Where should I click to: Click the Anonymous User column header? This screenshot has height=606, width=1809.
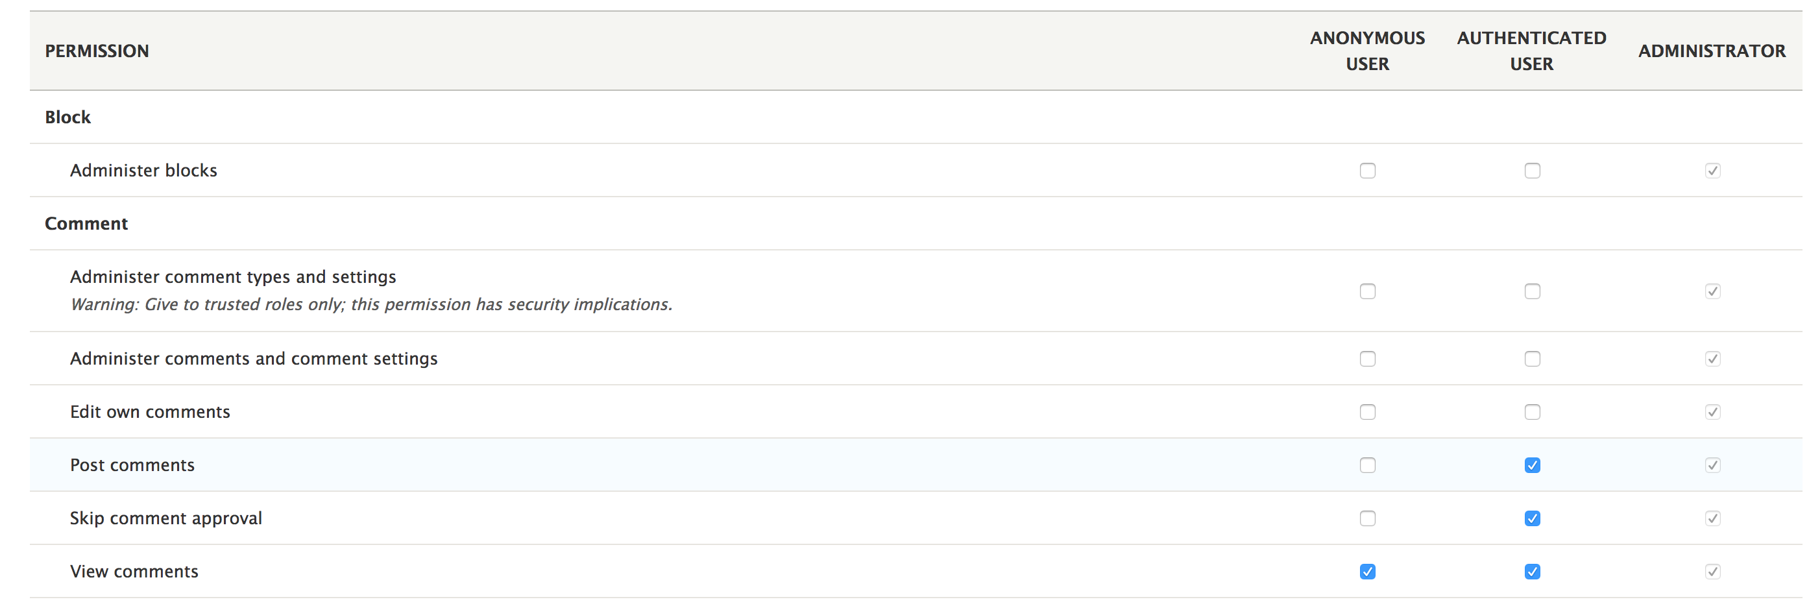click(1366, 51)
